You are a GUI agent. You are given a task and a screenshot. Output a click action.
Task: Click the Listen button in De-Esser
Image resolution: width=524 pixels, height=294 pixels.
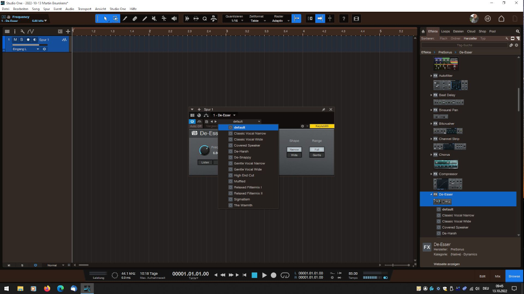click(x=205, y=162)
